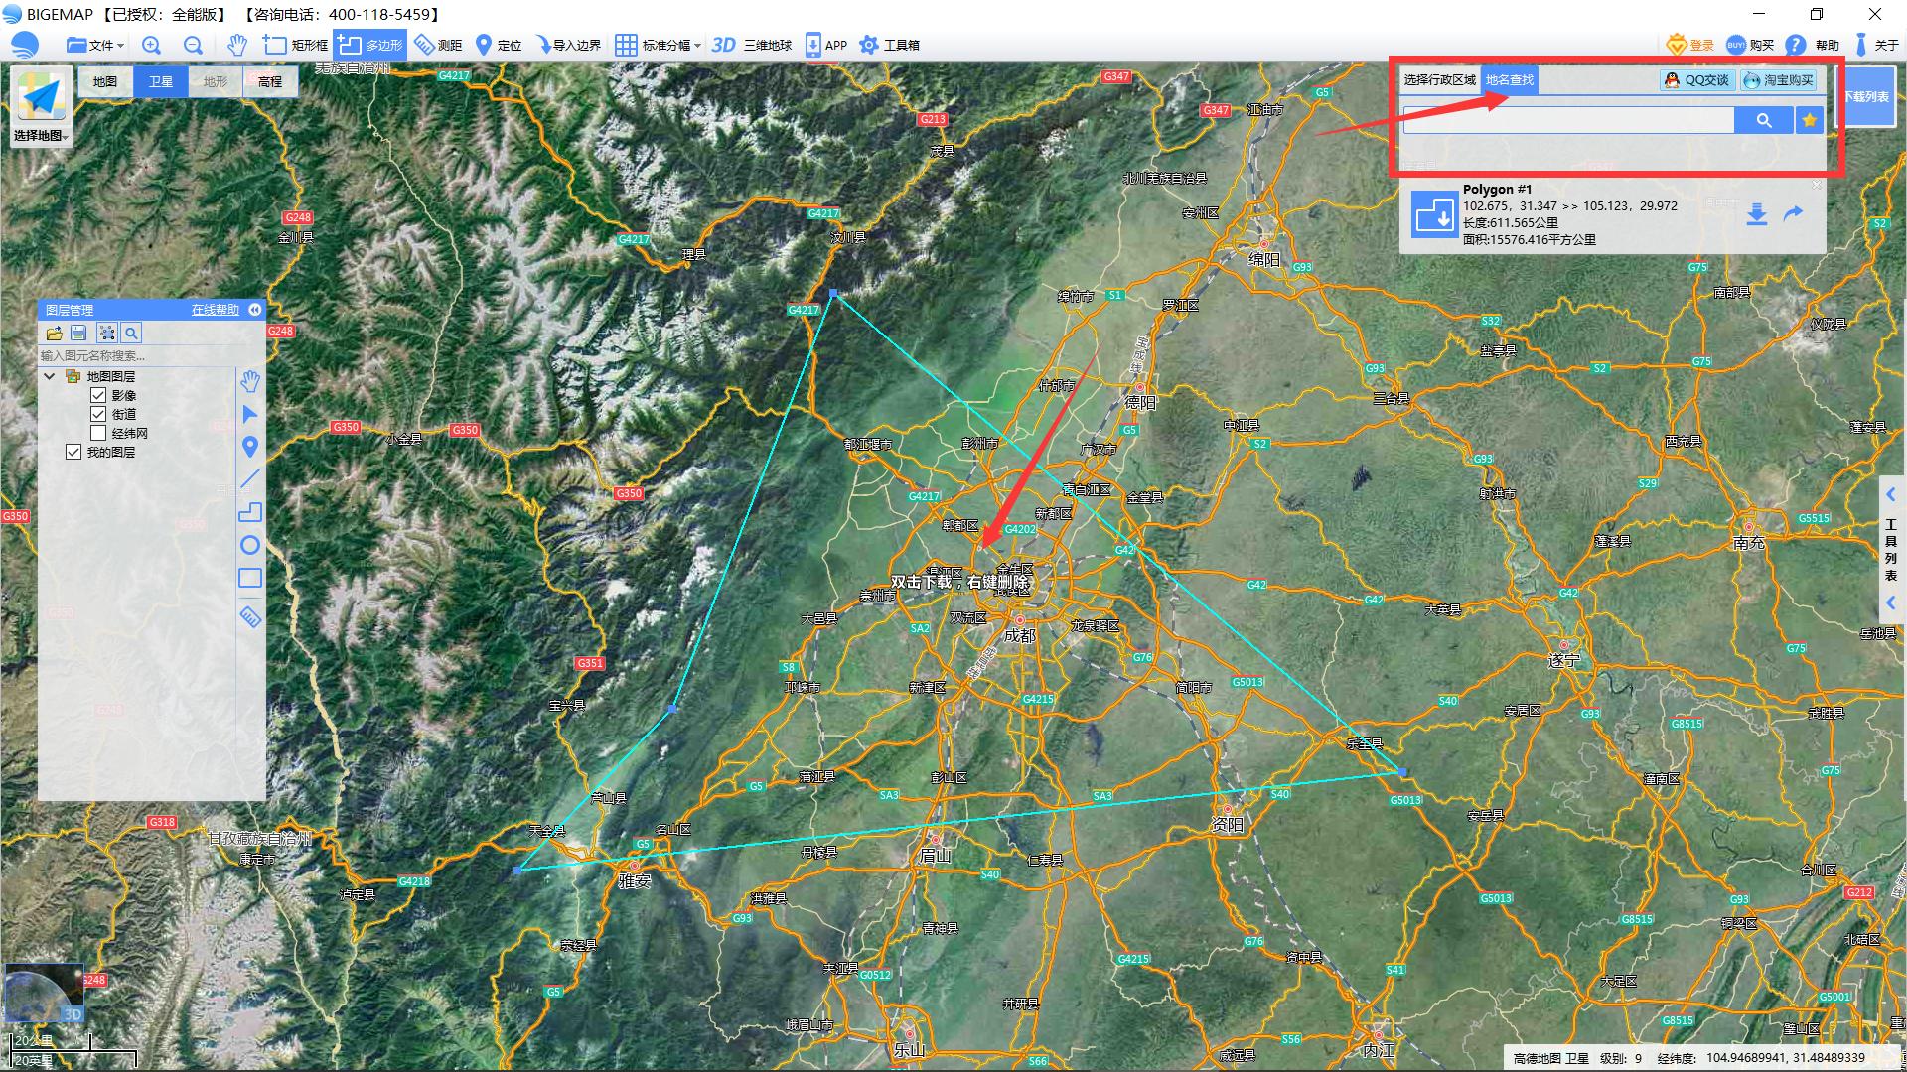
Task: Click the 定位 location pin tool
Action: (x=499, y=45)
